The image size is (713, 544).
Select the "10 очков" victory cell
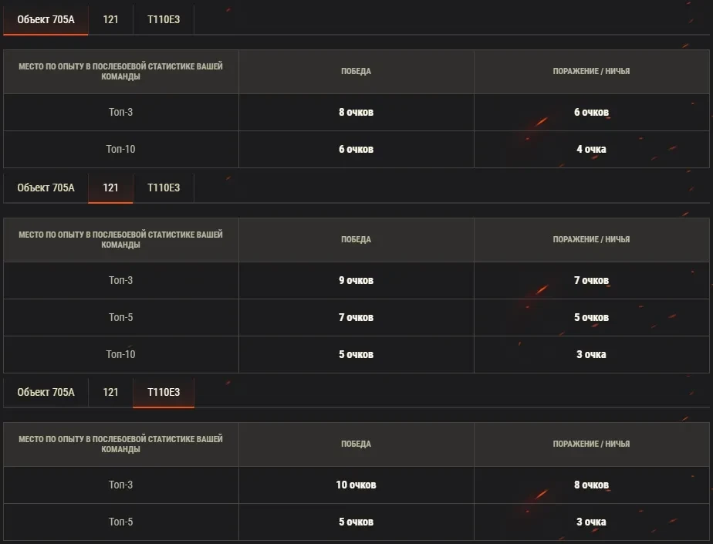pyautogui.click(x=356, y=485)
